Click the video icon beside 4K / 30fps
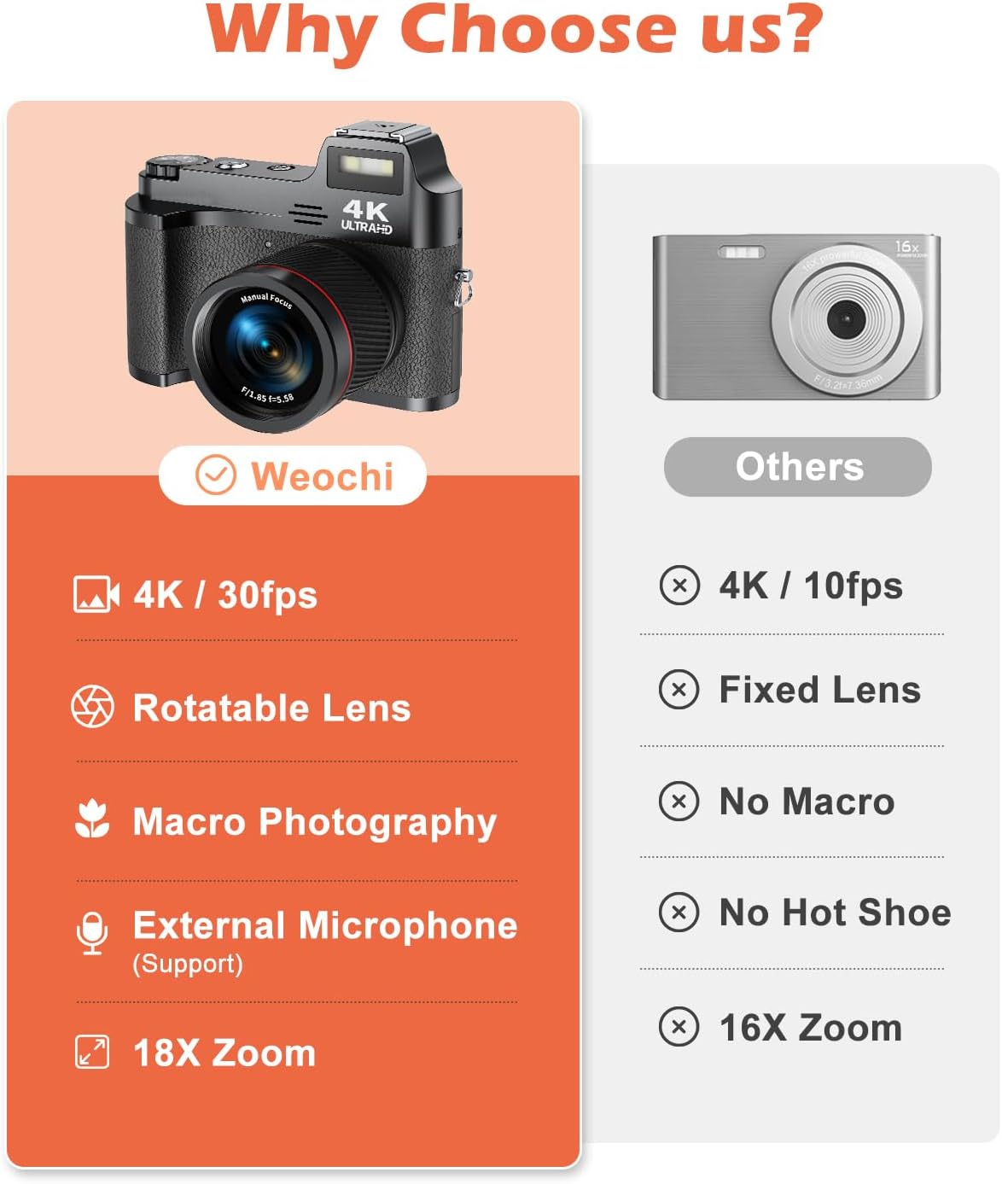This screenshot has width=1002, height=1184. [96, 595]
